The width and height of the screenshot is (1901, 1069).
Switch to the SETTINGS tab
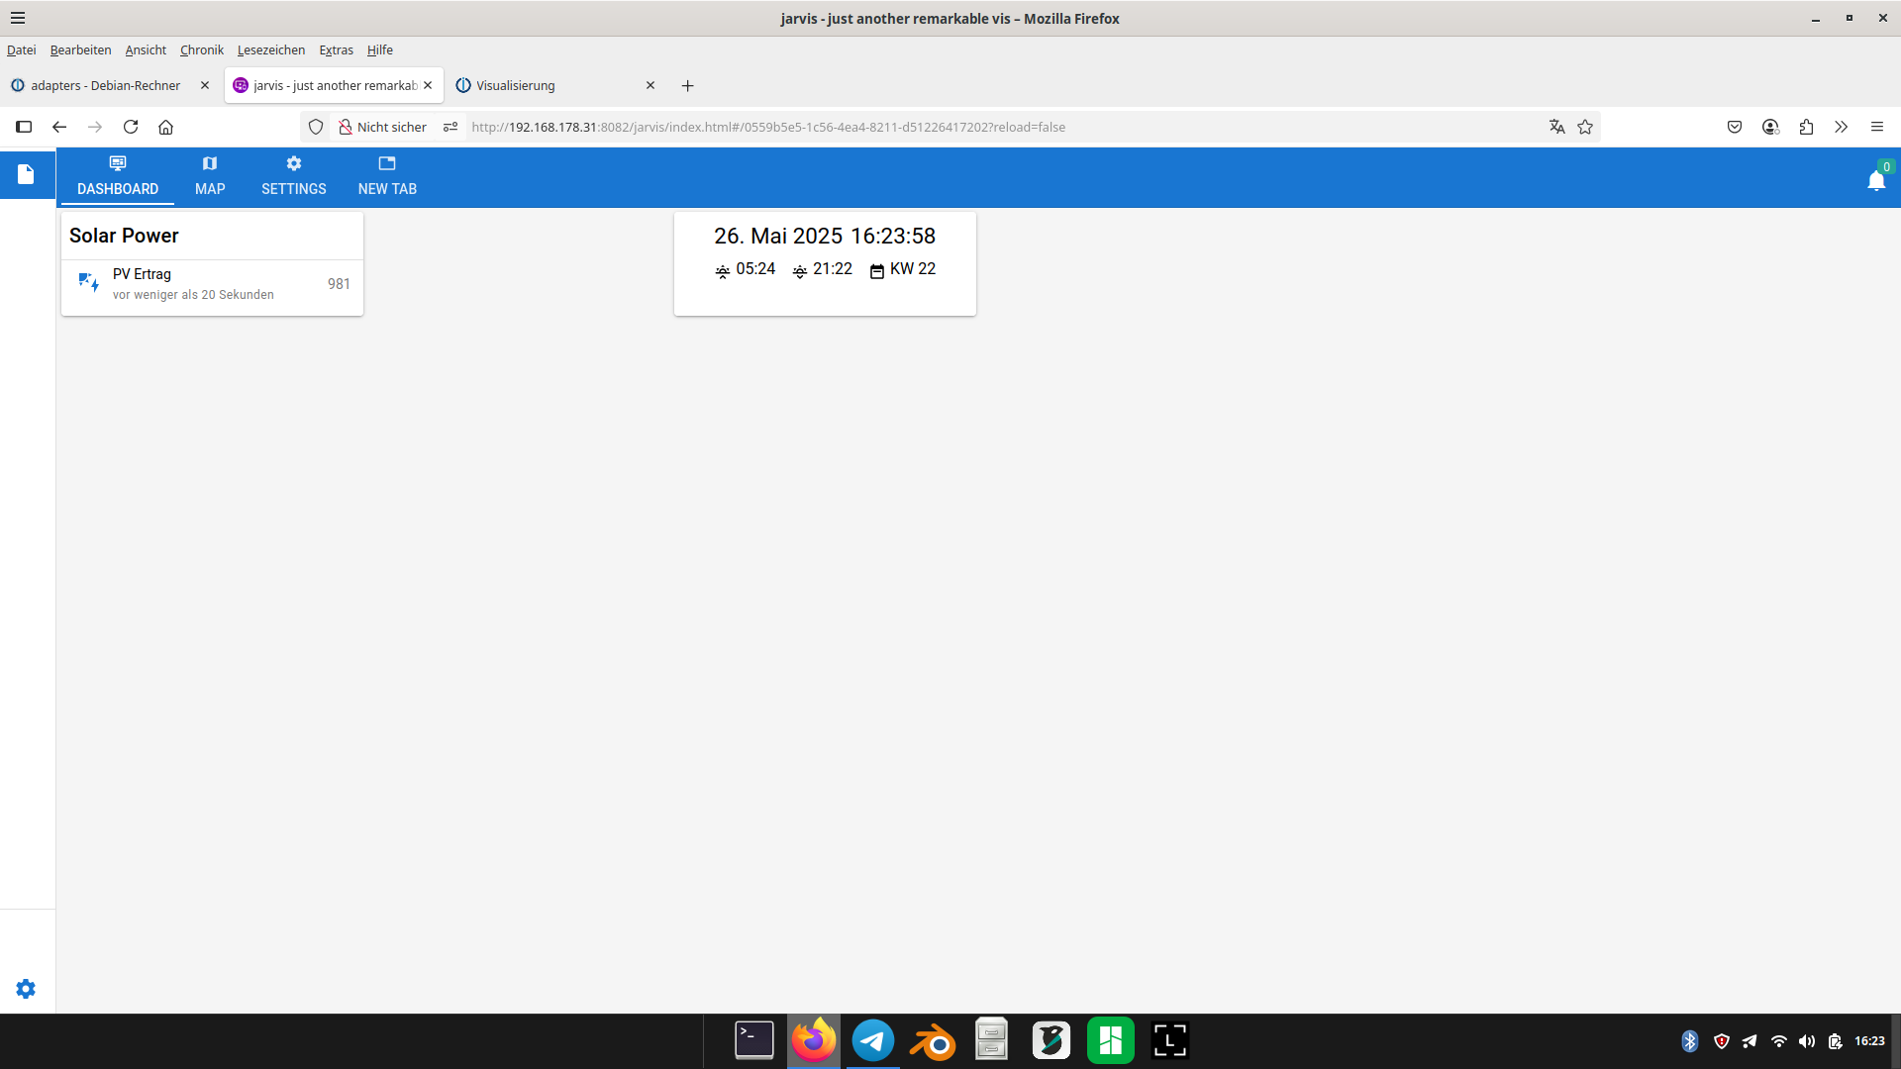pyautogui.click(x=293, y=176)
